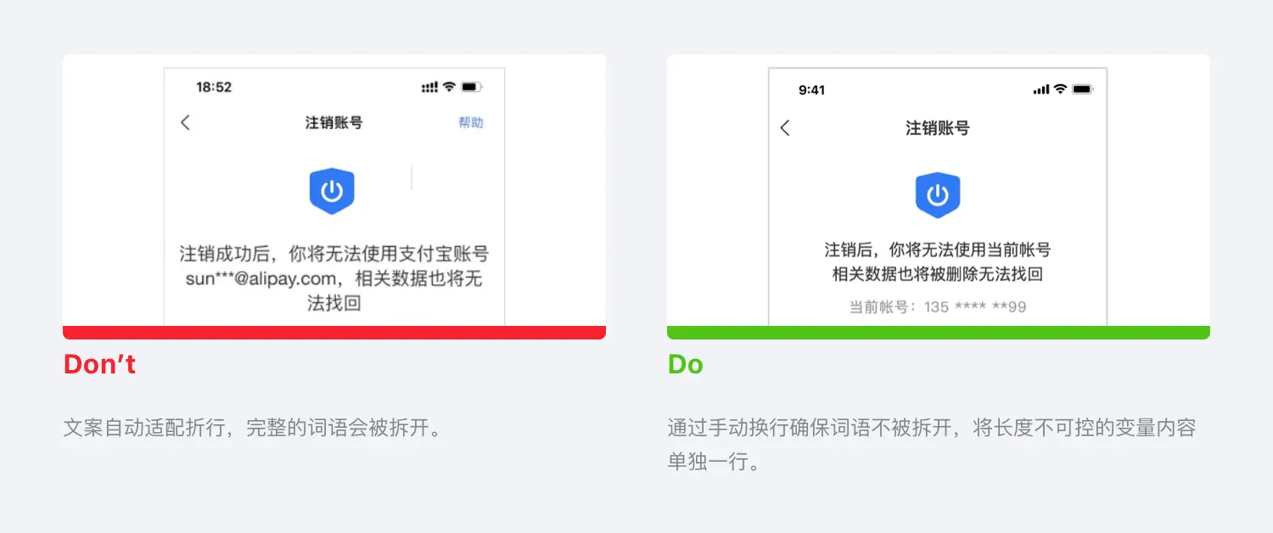Click the green Do heading
Image resolution: width=1273 pixels, height=533 pixels.
685,364
